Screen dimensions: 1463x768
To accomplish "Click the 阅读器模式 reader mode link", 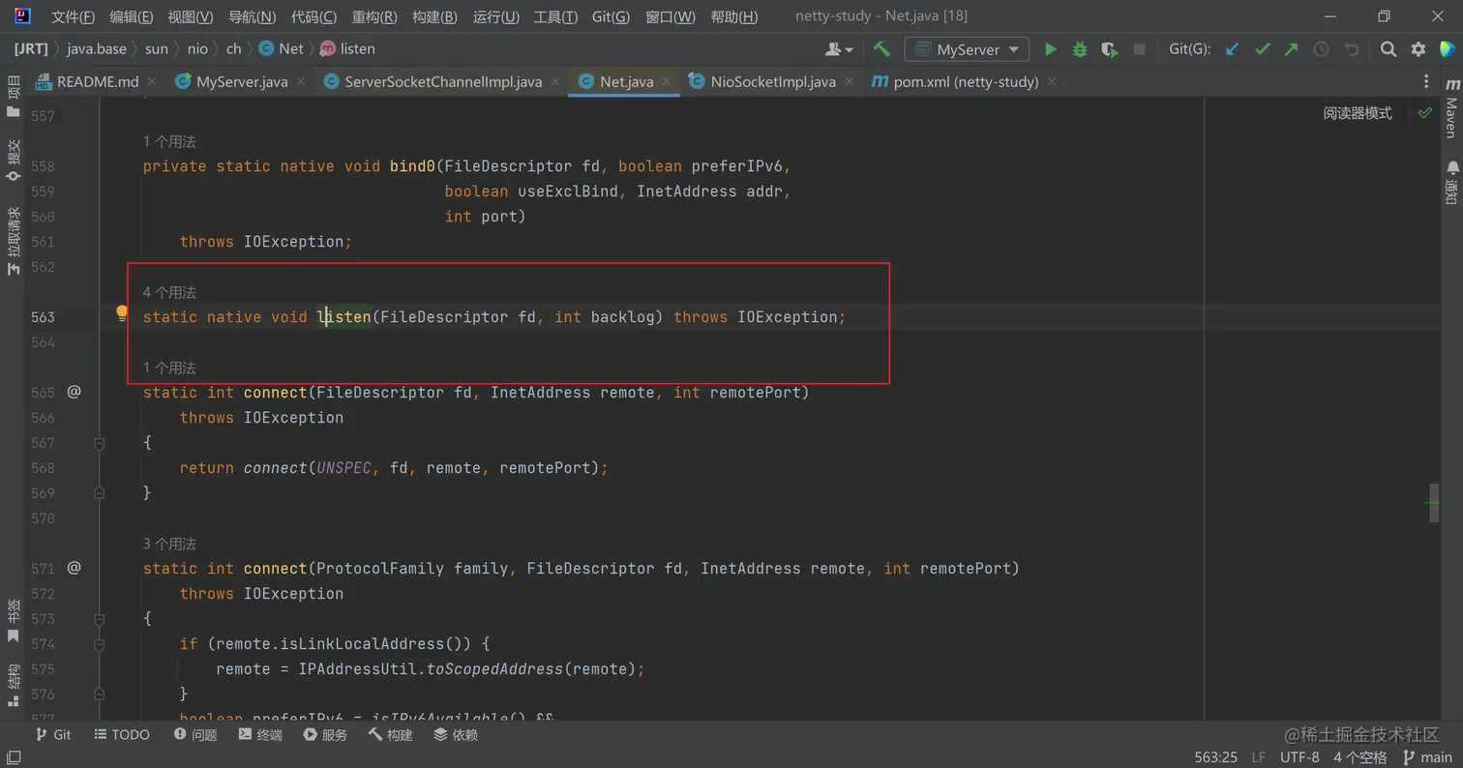I will click(x=1357, y=113).
